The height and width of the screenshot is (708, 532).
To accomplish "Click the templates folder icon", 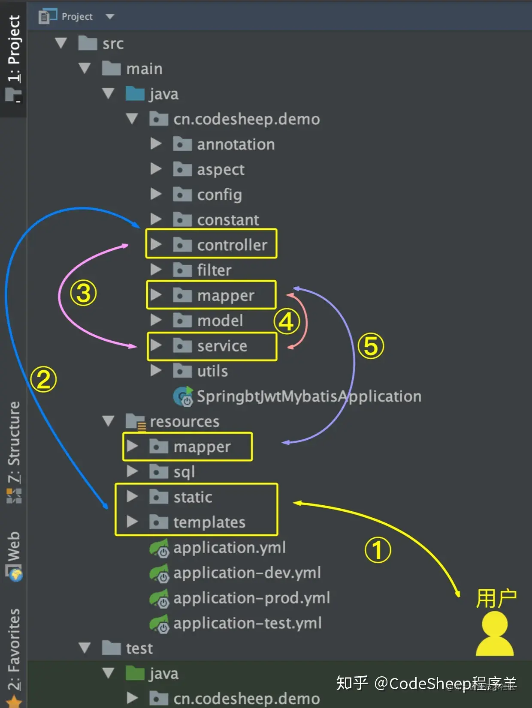I will [x=159, y=522].
